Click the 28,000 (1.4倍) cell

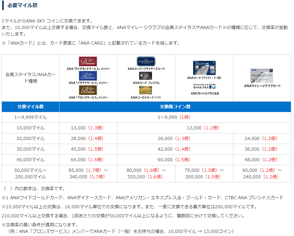88,138
